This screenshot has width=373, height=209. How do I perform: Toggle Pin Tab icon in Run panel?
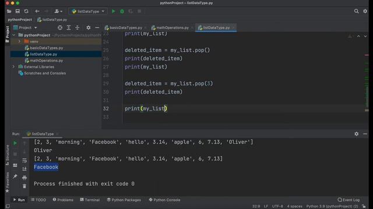(x=15, y=176)
